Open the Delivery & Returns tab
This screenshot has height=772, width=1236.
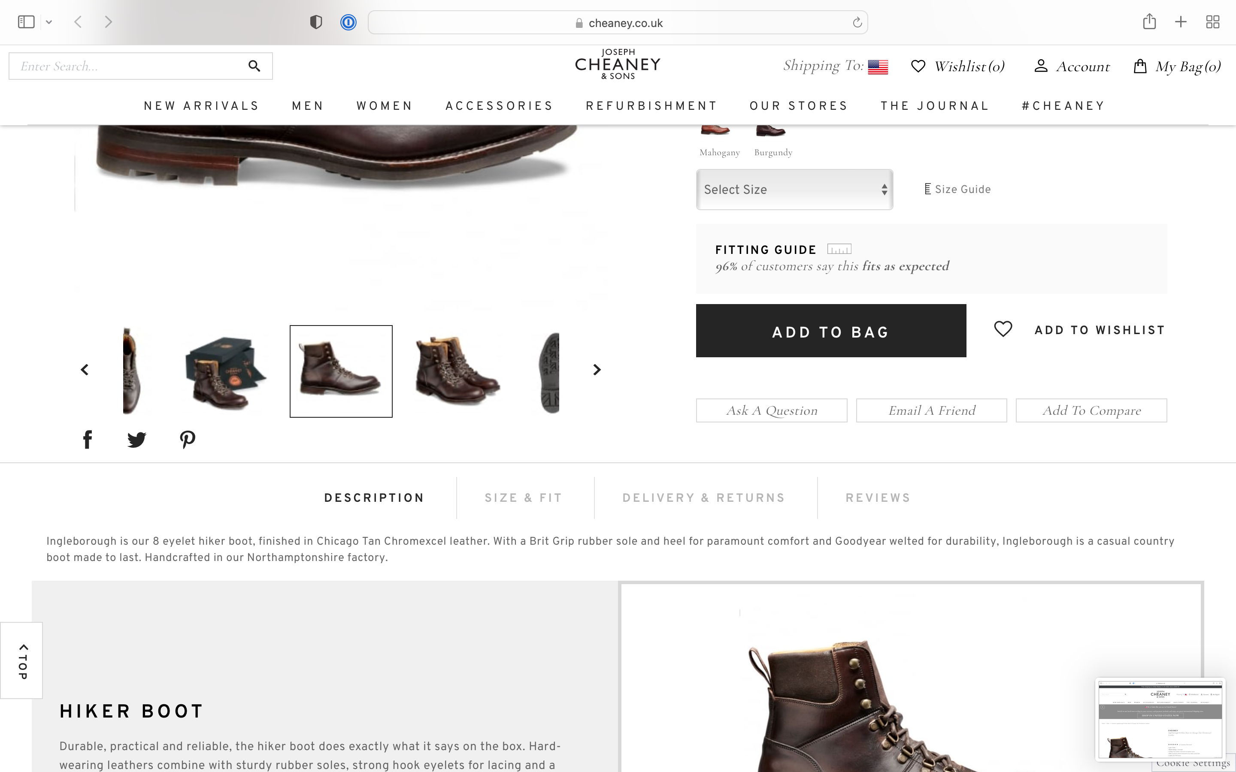[x=703, y=498]
